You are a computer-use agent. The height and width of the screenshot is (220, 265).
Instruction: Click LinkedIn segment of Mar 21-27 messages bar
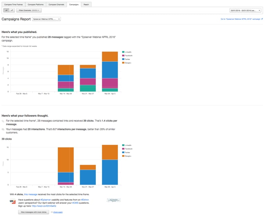pos(88,88)
